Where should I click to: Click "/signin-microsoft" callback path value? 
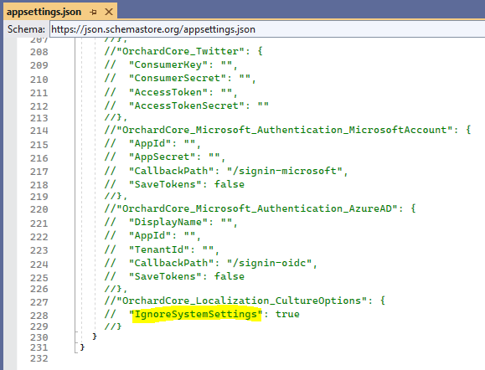[x=285, y=171]
